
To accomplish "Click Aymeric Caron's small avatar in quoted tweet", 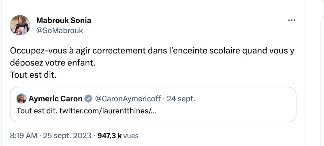I will coord(21,99).
